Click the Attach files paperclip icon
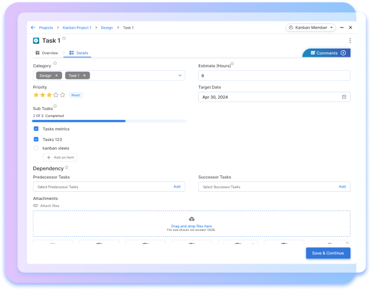This screenshot has height=290, width=371. (x=36, y=206)
